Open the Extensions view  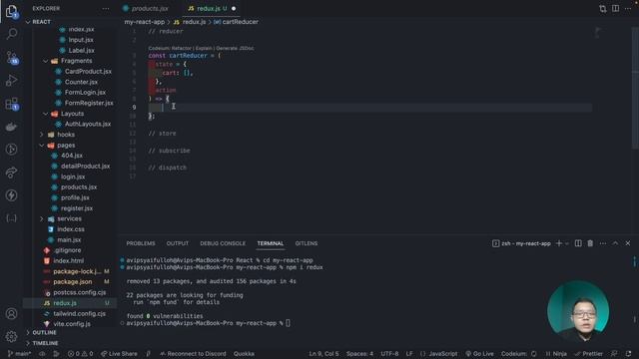tap(11, 104)
